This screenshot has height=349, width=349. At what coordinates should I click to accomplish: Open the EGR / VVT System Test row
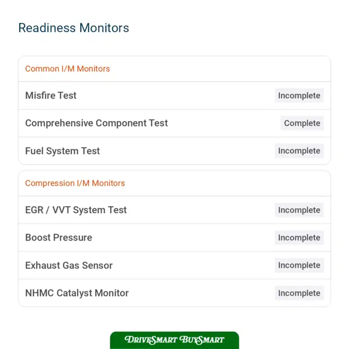(174, 210)
